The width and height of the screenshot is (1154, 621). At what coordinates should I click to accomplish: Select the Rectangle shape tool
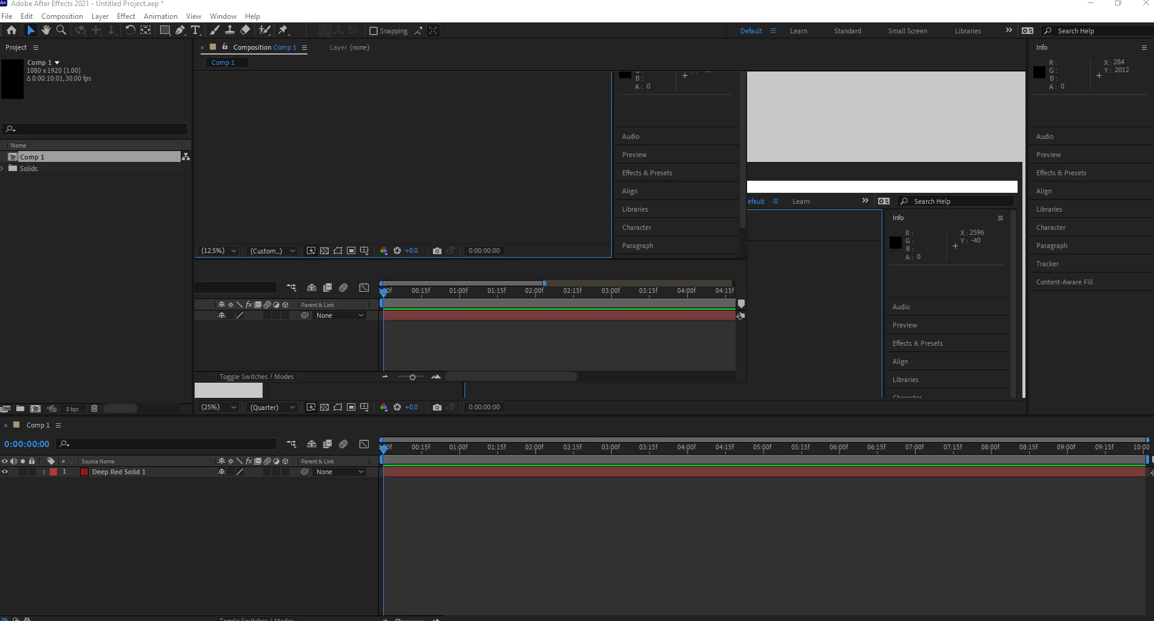tap(164, 30)
